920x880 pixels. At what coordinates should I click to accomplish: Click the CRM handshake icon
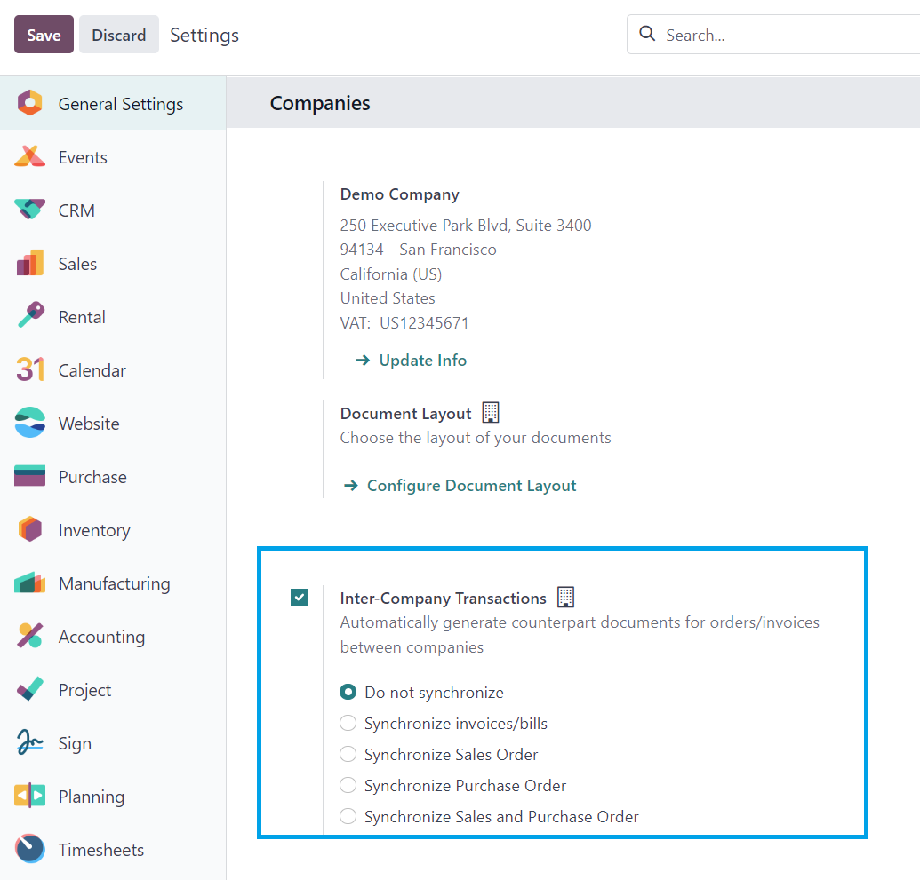tap(30, 210)
